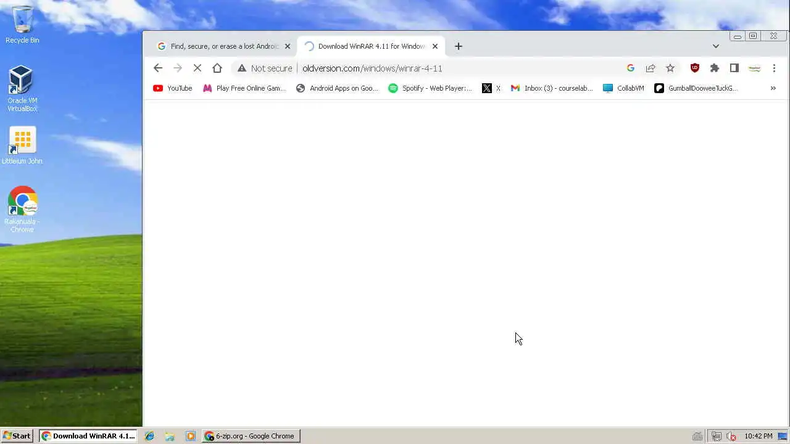Open the Android Apps on Google bookmark
This screenshot has height=444, width=790.
tap(337, 88)
